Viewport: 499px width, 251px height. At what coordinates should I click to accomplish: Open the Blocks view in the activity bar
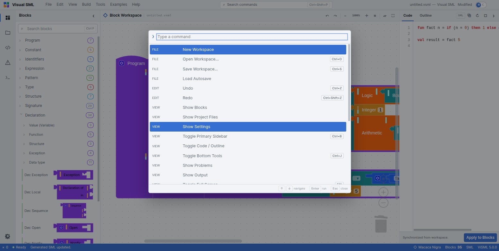pyautogui.click(x=8, y=18)
